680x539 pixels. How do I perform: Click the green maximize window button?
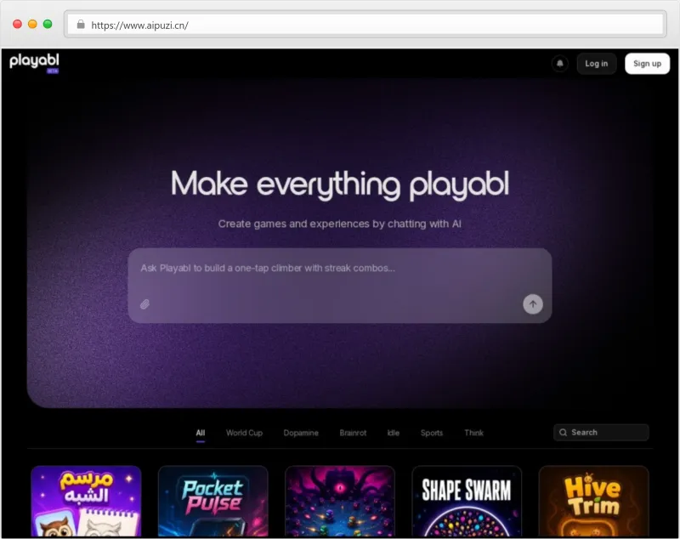48,25
